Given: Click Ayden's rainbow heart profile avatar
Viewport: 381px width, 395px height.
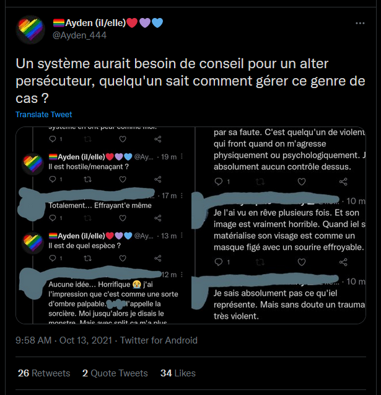Looking at the screenshot, I should tap(30, 29).
